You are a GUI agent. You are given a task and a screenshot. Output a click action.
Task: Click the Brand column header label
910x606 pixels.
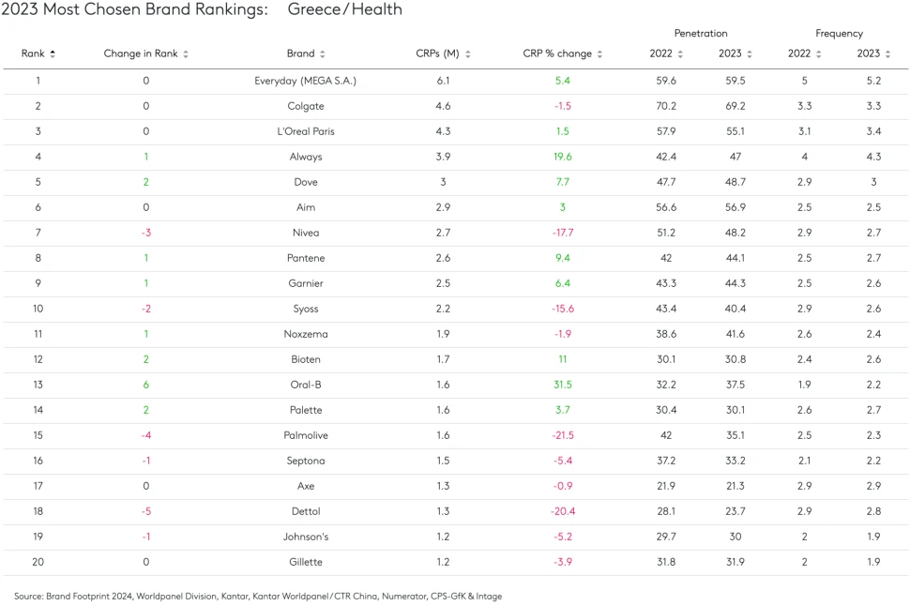click(300, 54)
